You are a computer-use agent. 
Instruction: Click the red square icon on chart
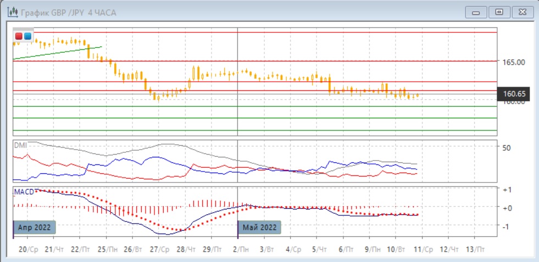(x=19, y=36)
